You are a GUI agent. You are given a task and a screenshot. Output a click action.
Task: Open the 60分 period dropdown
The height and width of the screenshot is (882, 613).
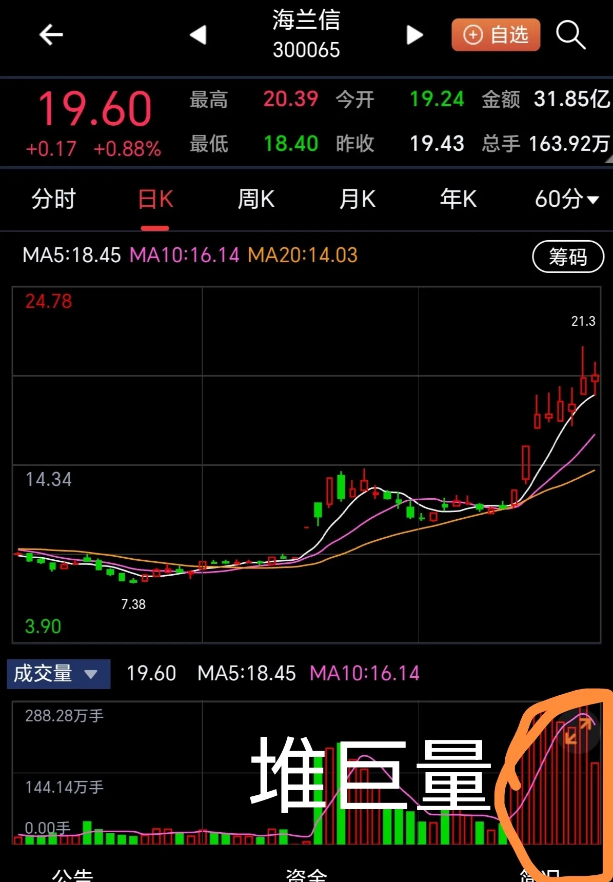[567, 199]
